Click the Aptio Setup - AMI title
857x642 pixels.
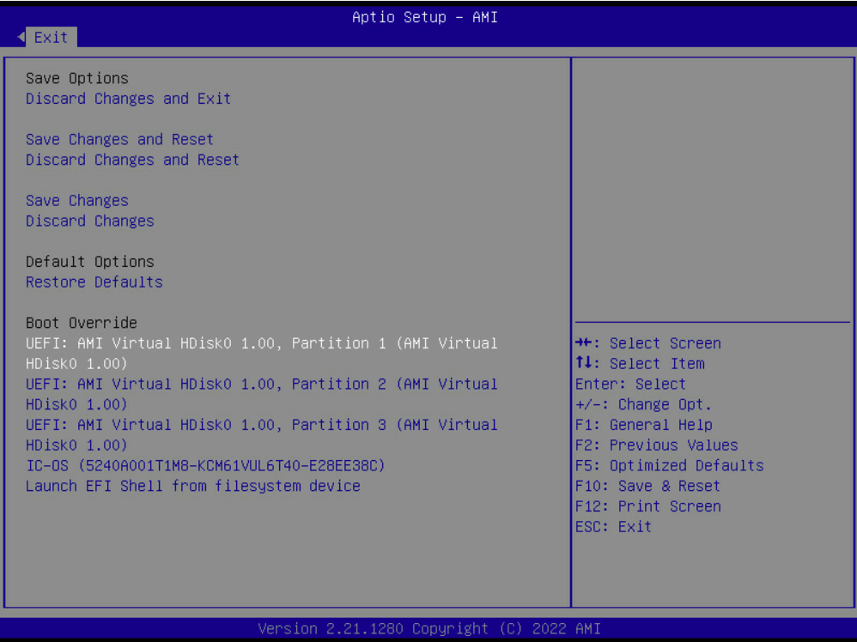[425, 17]
